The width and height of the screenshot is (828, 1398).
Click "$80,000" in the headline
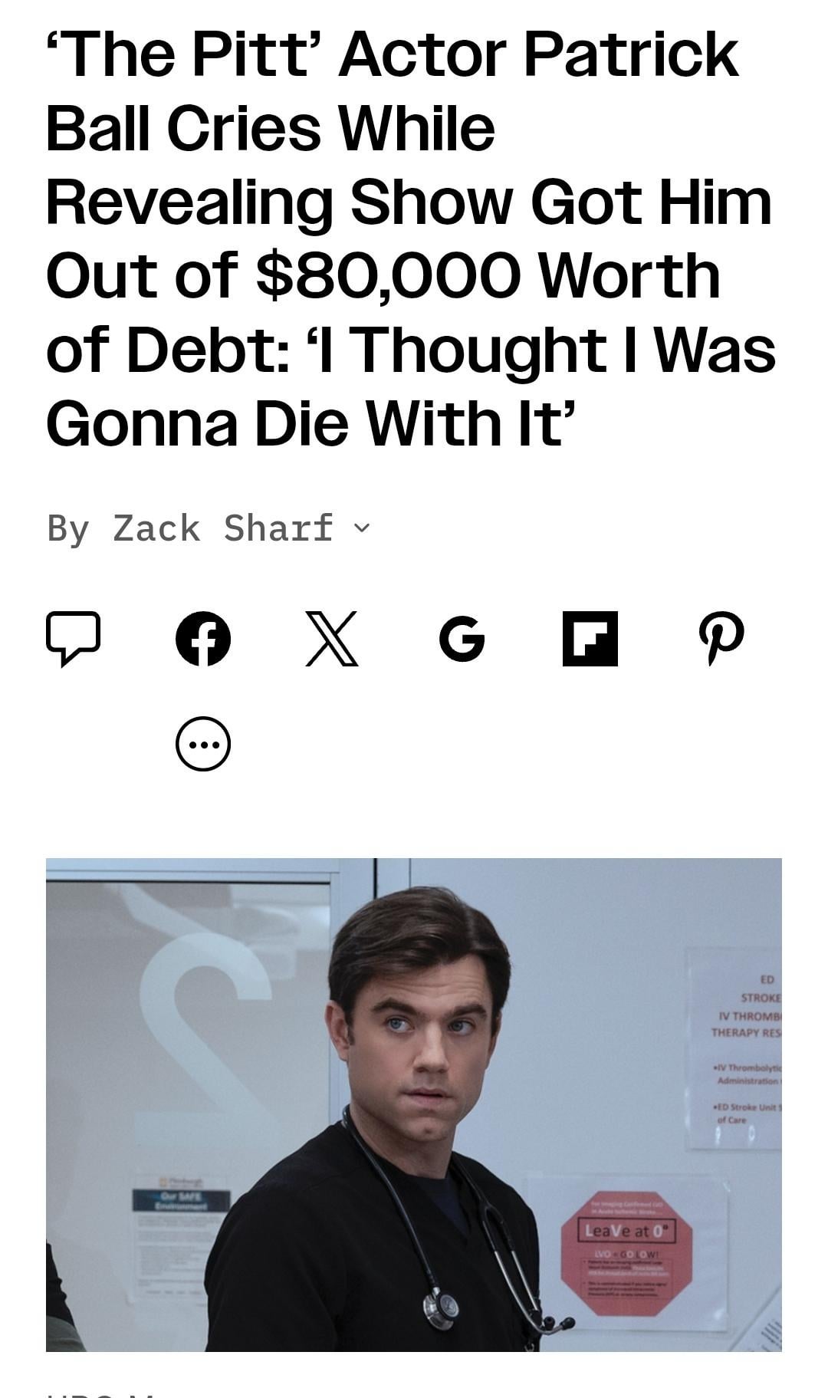click(389, 276)
